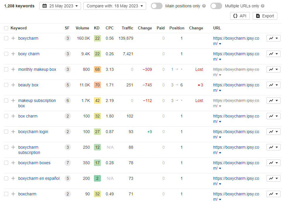Open the beauty box keyword link
Screen dimensions: 282x203
tap(28, 85)
